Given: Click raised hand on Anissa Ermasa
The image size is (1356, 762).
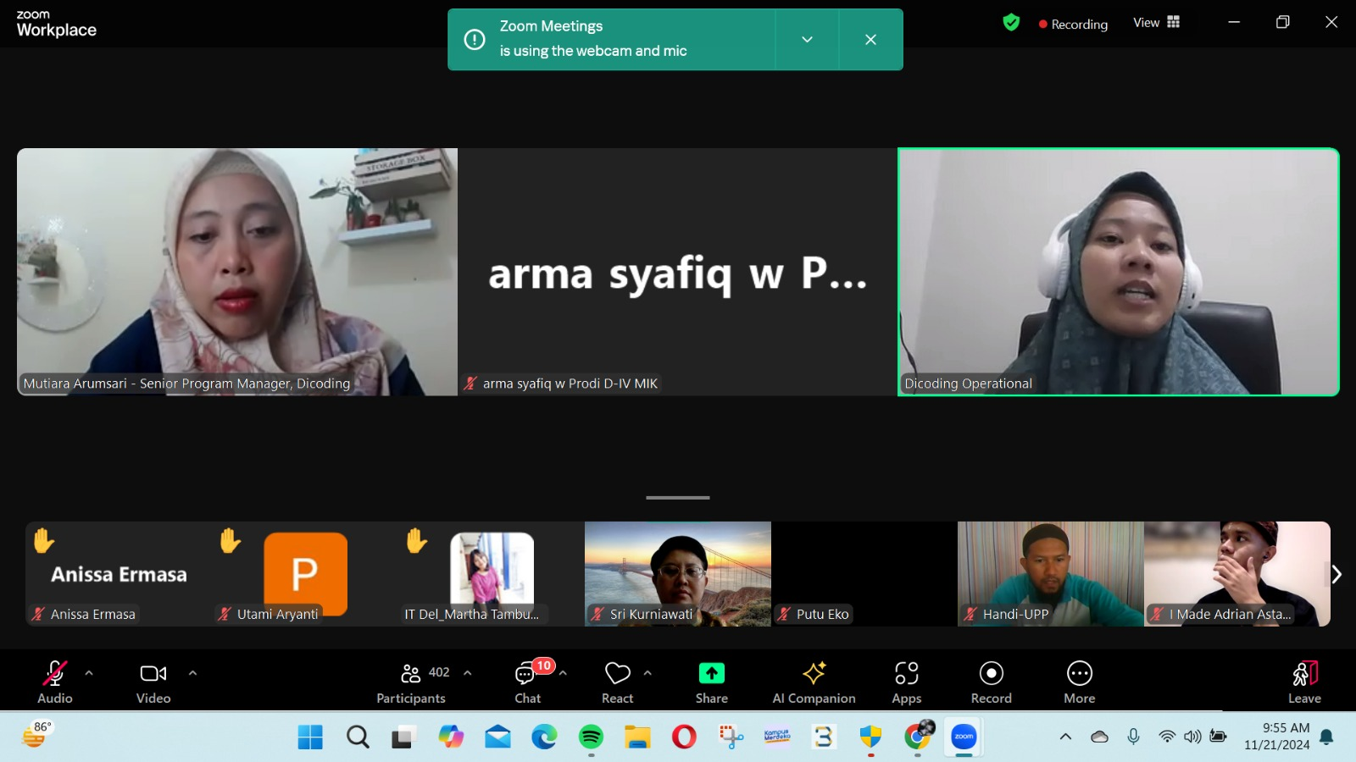Looking at the screenshot, I should tap(44, 540).
